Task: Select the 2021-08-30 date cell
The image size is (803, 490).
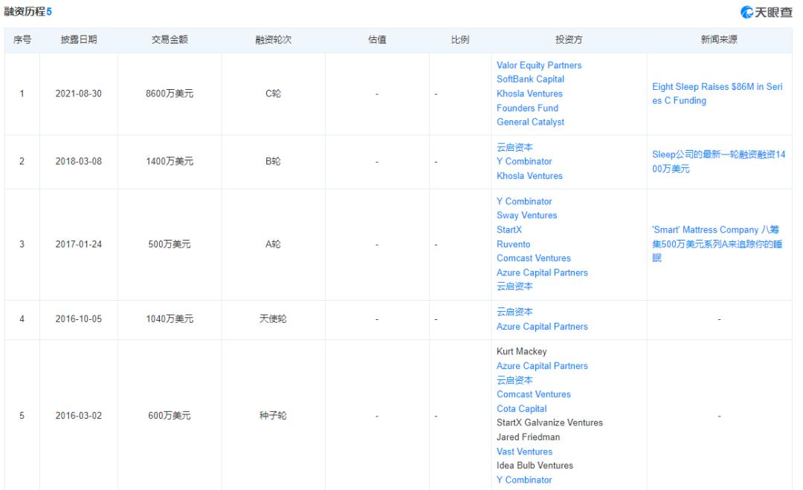Action: pos(78,94)
